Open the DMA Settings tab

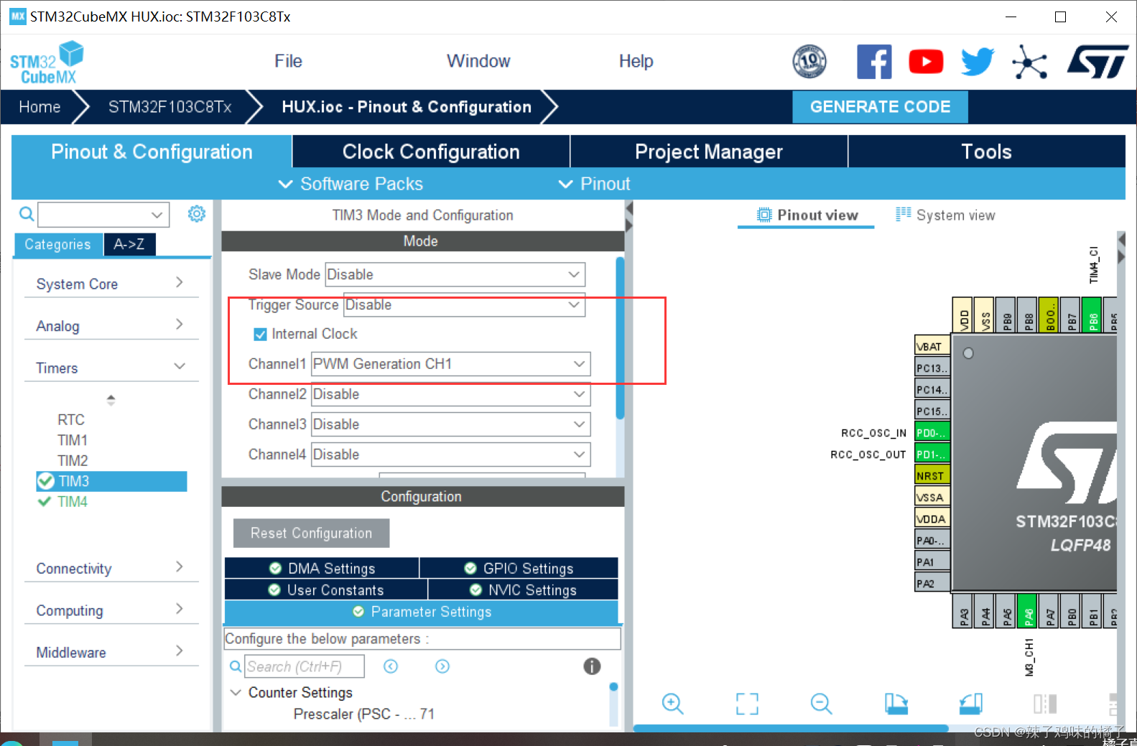322,568
